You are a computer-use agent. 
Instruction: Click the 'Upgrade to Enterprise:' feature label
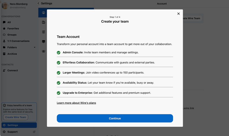click(78, 93)
